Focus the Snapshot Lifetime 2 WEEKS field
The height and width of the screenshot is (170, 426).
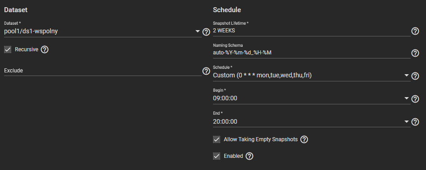(x=312, y=31)
